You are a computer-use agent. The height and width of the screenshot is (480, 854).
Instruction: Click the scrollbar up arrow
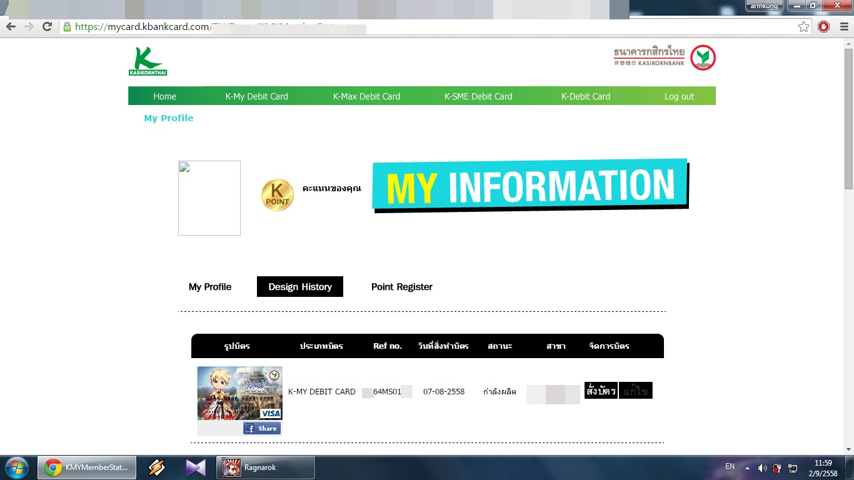point(848,43)
